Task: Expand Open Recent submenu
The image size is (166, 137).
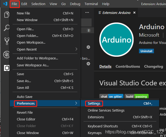Action: tap(45, 49)
